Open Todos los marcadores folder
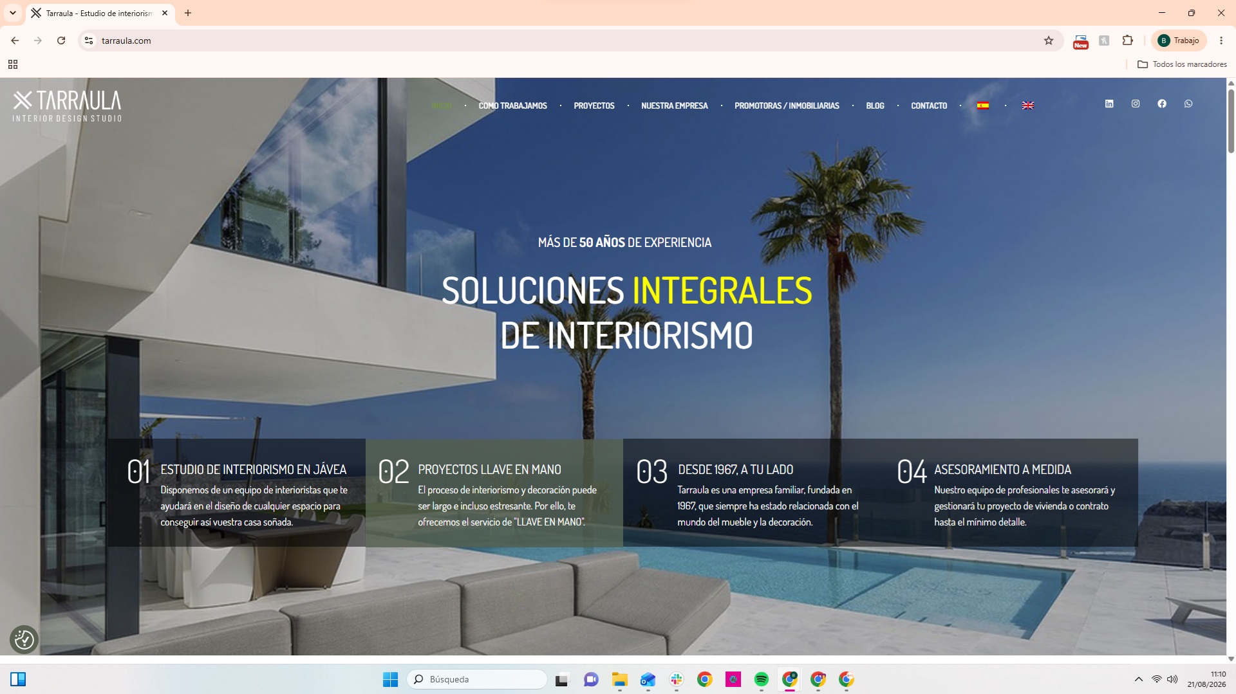Screen dimensions: 1236x694 1183,64
